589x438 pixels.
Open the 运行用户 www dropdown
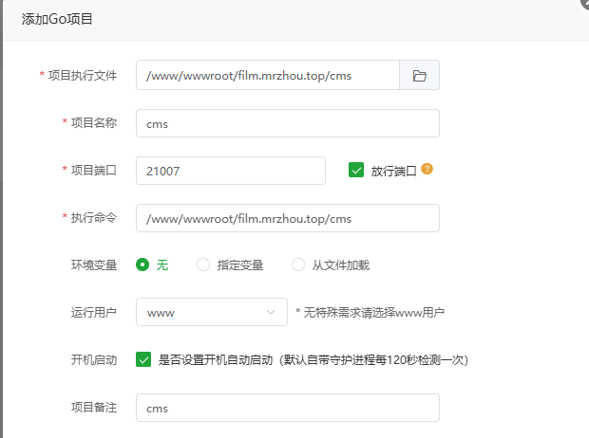coord(211,312)
